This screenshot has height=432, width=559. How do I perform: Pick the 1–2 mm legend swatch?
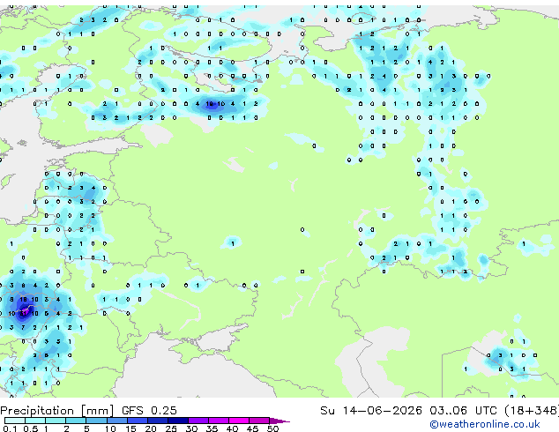click(x=56, y=421)
